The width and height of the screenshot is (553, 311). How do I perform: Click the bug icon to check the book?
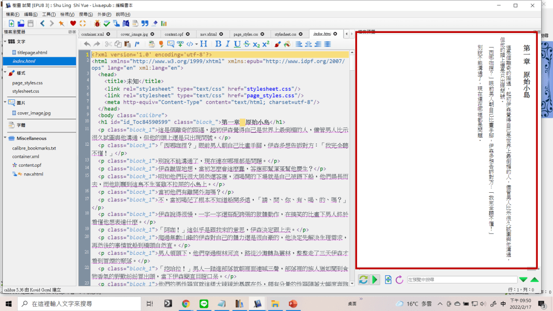[x=97, y=24]
